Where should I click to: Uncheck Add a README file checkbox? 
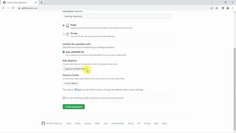(x=63, y=52)
